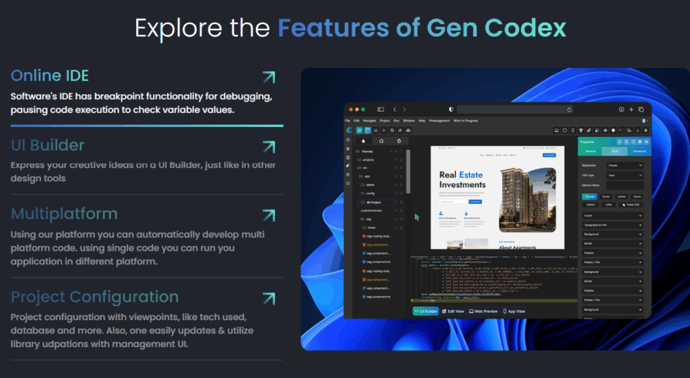690x378 pixels.
Task: Select the Project Configuration feature heading
Action: click(x=94, y=297)
